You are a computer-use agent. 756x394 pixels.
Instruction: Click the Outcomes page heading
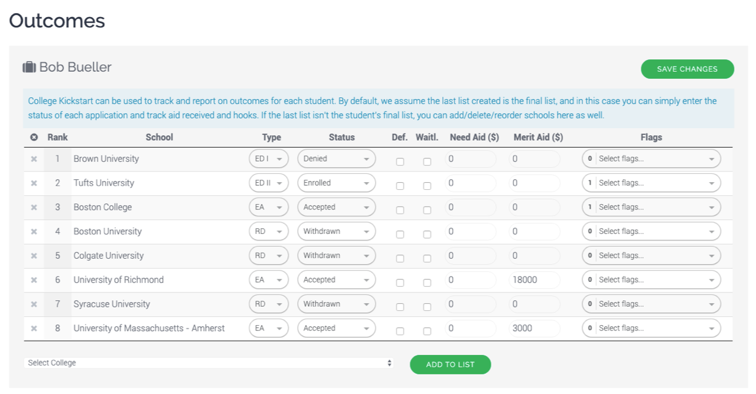(57, 21)
